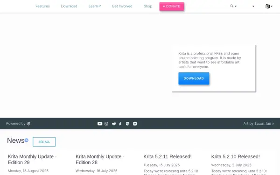Open the Features menu item

pyautogui.click(x=42, y=6)
